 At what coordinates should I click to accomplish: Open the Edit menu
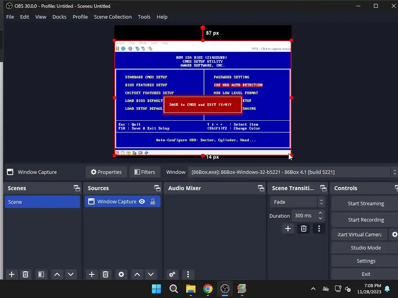coord(24,17)
